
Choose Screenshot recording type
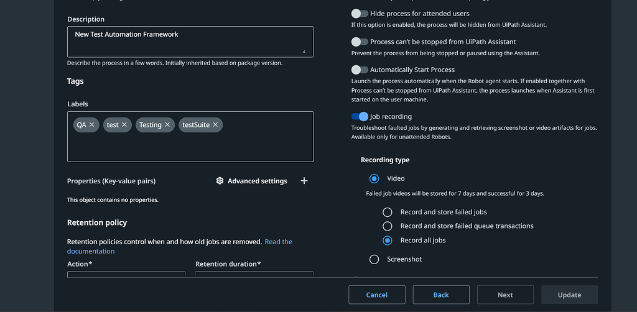point(374,259)
